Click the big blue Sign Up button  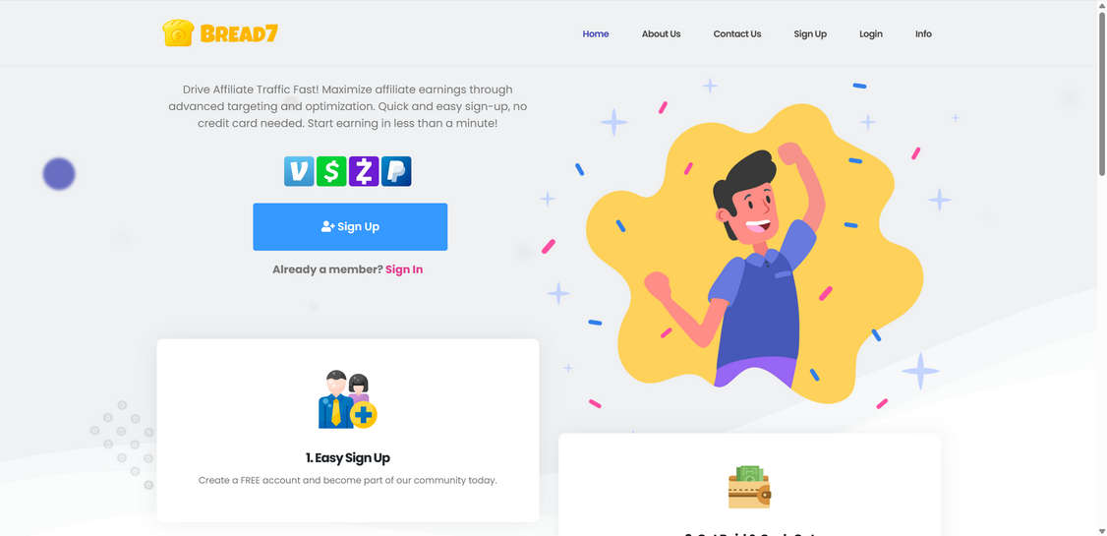(350, 226)
